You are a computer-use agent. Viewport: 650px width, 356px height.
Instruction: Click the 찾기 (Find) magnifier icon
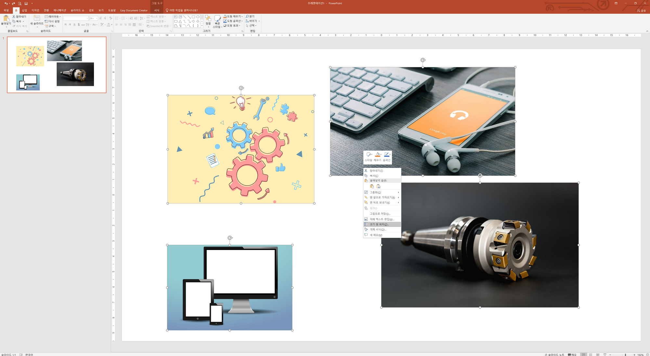247,16
